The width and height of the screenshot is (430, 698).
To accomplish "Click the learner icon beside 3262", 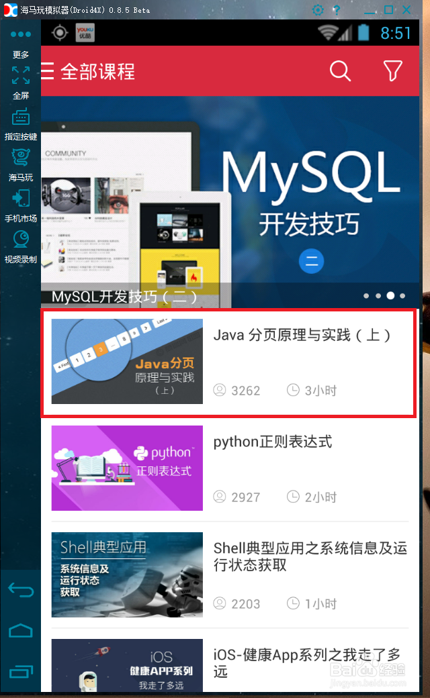I will [x=220, y=390].
